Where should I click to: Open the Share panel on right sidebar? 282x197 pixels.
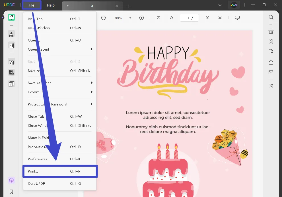[x=271, y=62]
